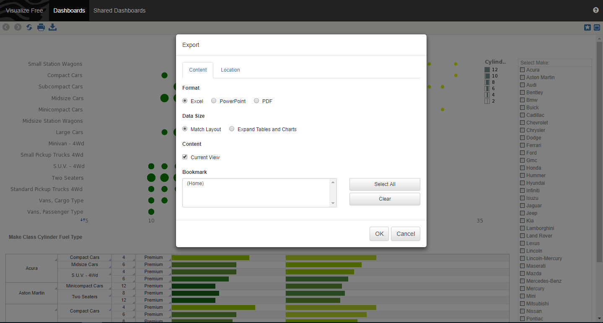This screenshot has height=323, width=603.
Task: Click the Small Station Wagons axis label
Action: tap(55, 64)
